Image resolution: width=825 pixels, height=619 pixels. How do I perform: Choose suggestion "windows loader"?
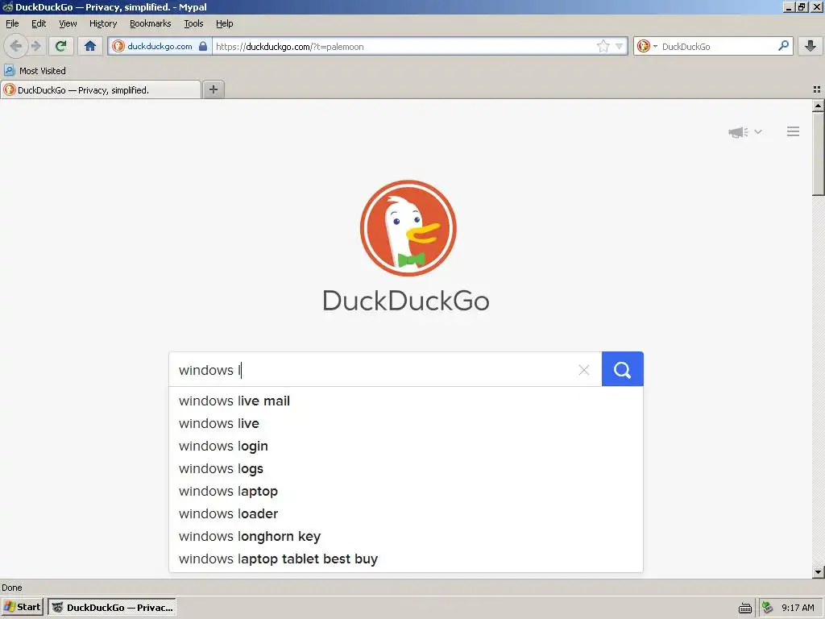[406, 514]
